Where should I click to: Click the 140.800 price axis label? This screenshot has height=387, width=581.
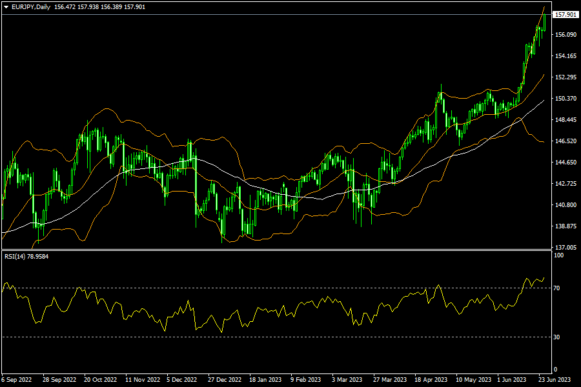[566, 205]
